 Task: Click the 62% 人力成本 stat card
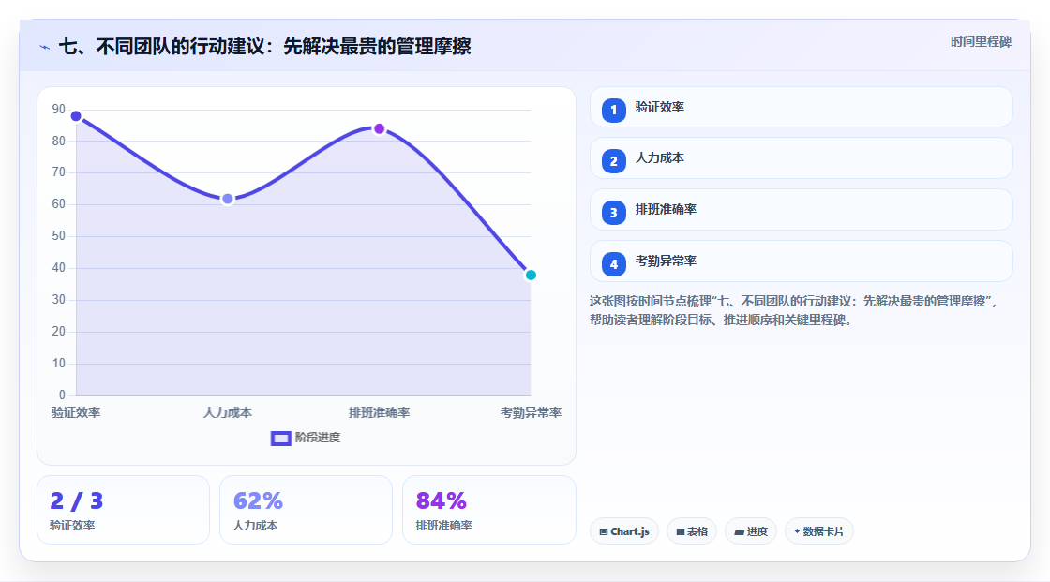306,510
